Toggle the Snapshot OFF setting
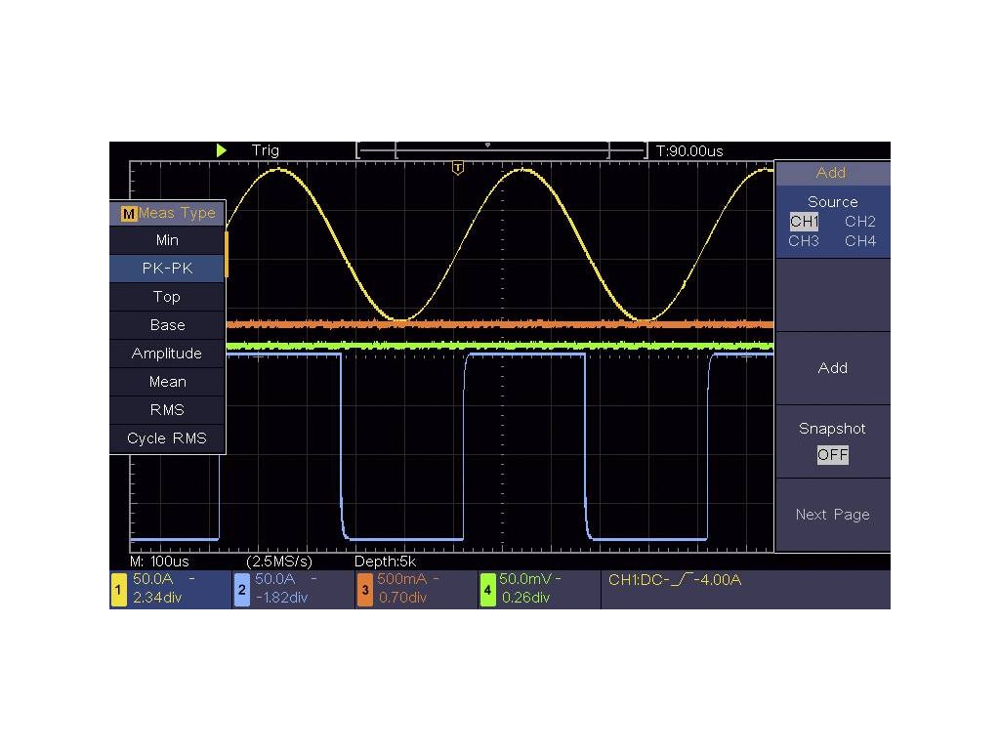 [x=832, y=454]
